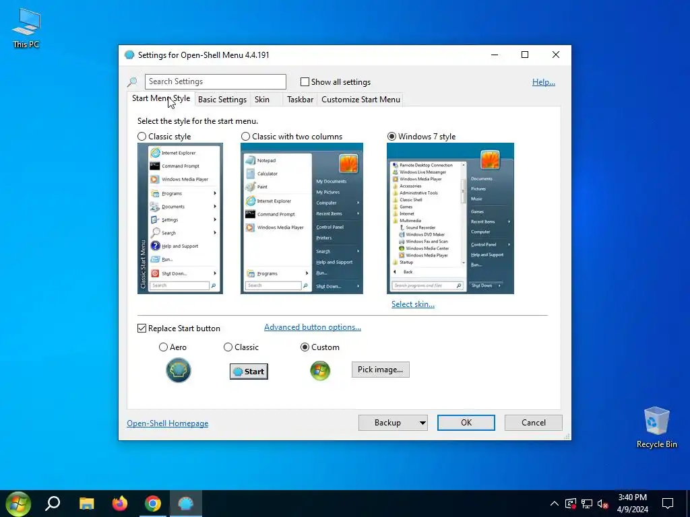
Task: Launch Google Chrome from taskbar
Action: point(153,504)
